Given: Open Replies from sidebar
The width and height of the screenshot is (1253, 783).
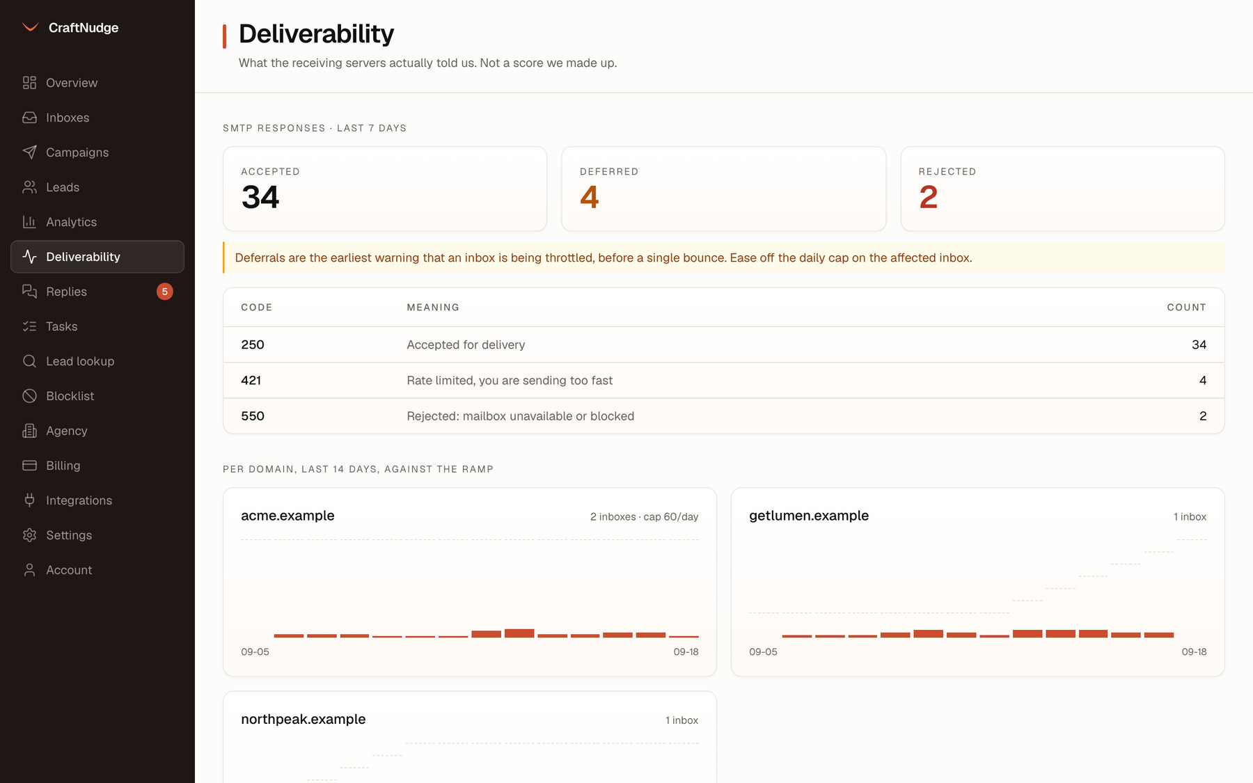Looking at the screenshot, I should (97, 292).
